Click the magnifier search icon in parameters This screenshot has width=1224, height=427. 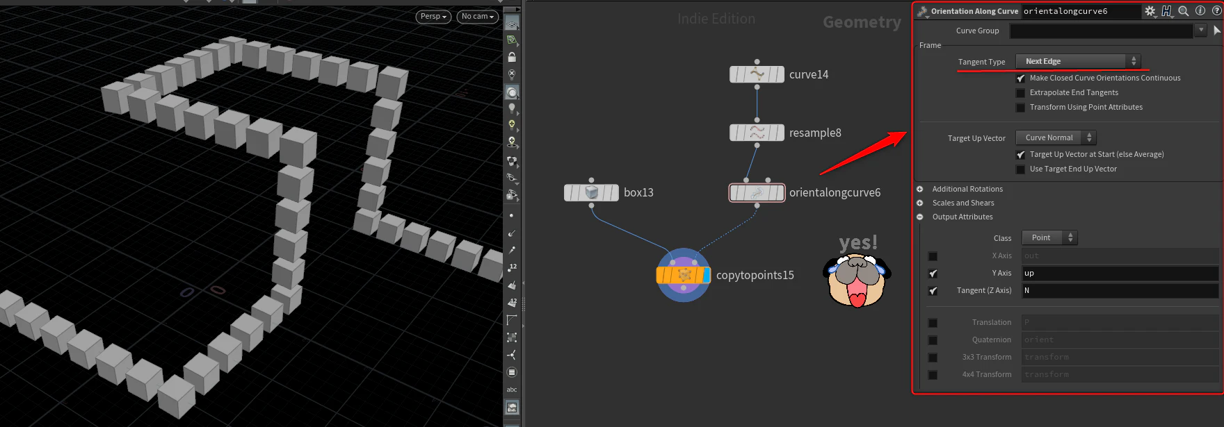coord(1184,11)
